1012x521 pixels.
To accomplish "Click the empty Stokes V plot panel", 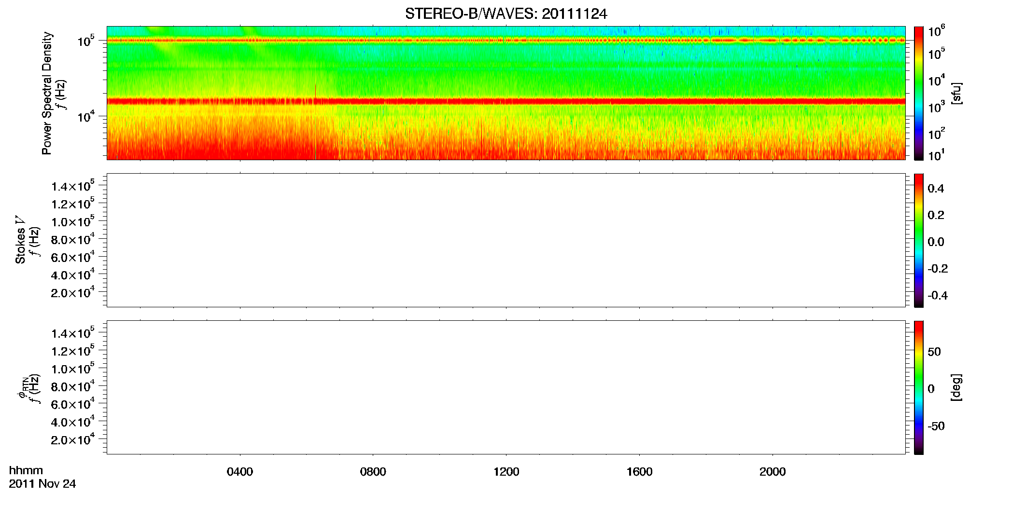I will pyautogui.click(x=506, y=240).
